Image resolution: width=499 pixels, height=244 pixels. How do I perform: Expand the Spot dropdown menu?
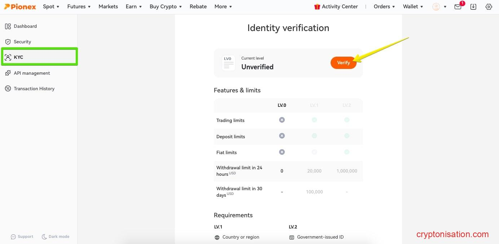coord(51,6)
